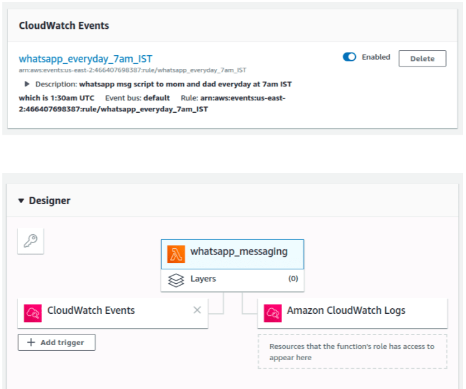Click the 'Event bus: default' text
The height and width of the screenshot is (389, 466).
[138, 98]
